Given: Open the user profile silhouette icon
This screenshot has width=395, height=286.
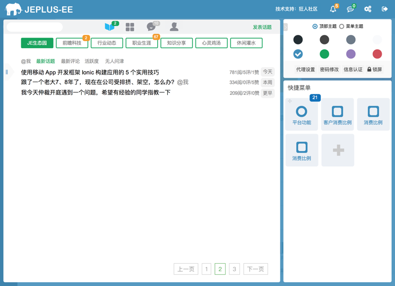Looking at the screenshot, I should [x=174, y=27].
